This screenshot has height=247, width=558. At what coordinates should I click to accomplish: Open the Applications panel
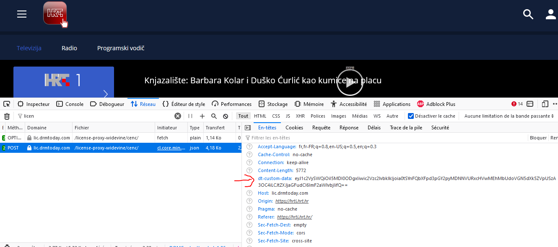click(392, 104)
